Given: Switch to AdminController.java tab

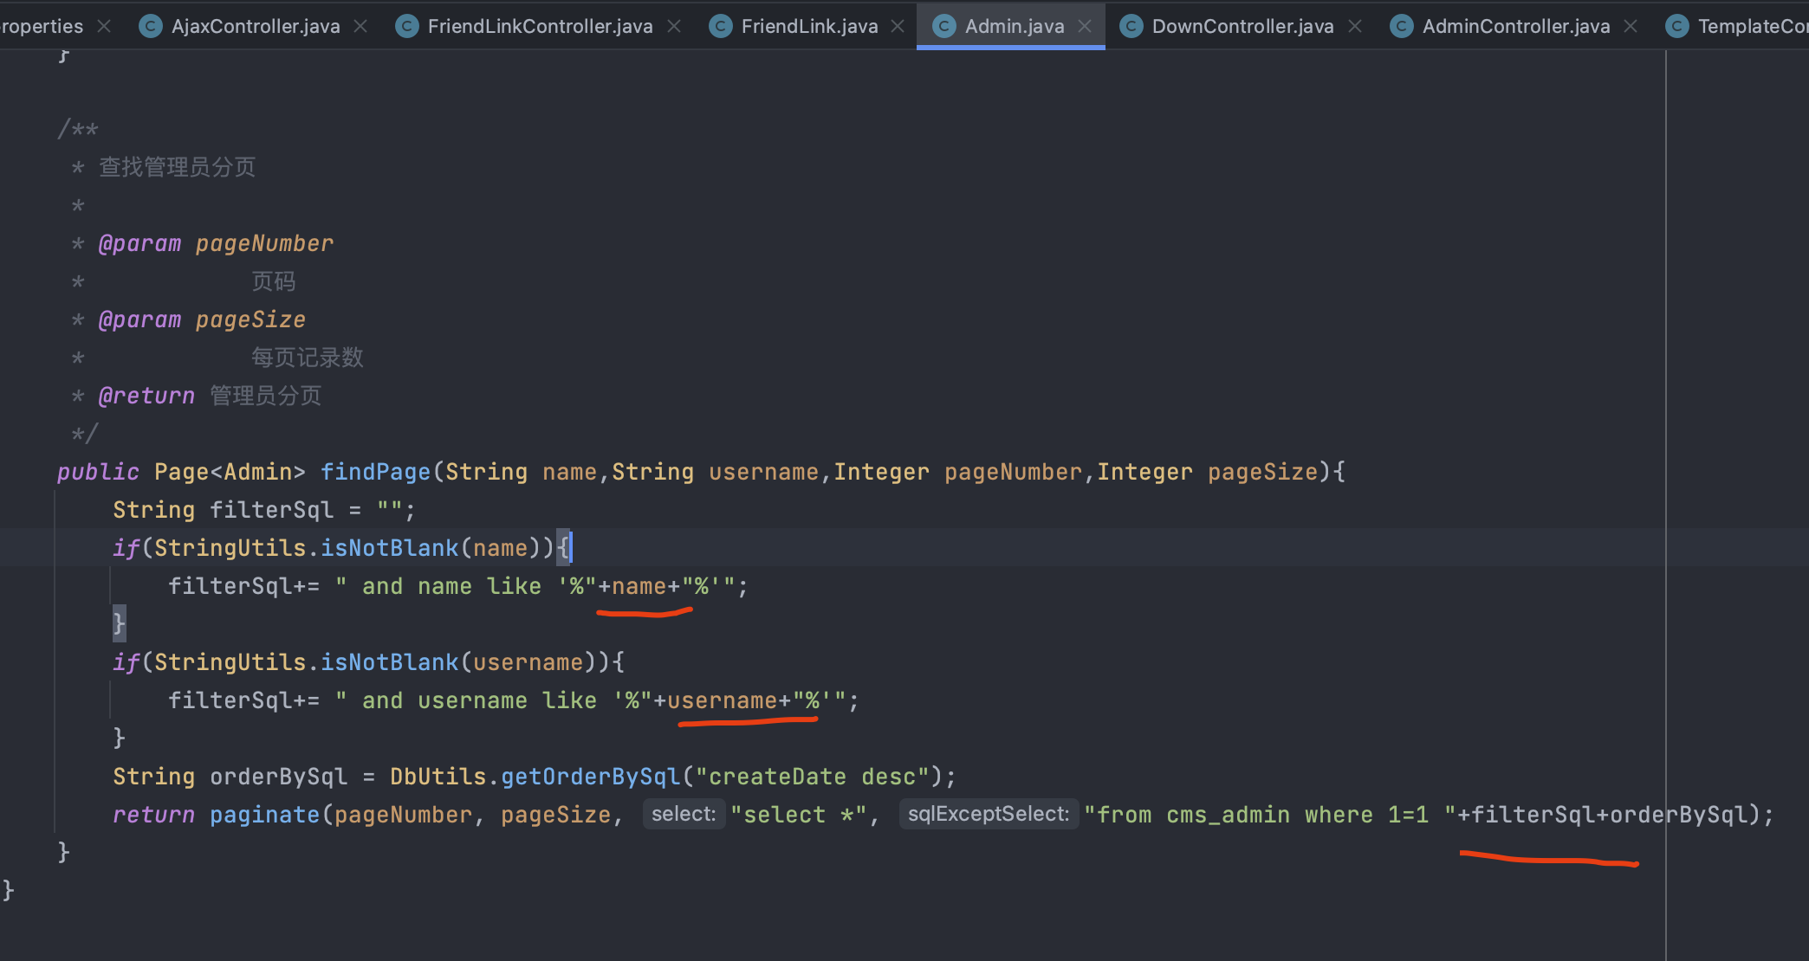Looking at the screenshot, I should [x=1515, y=26].
